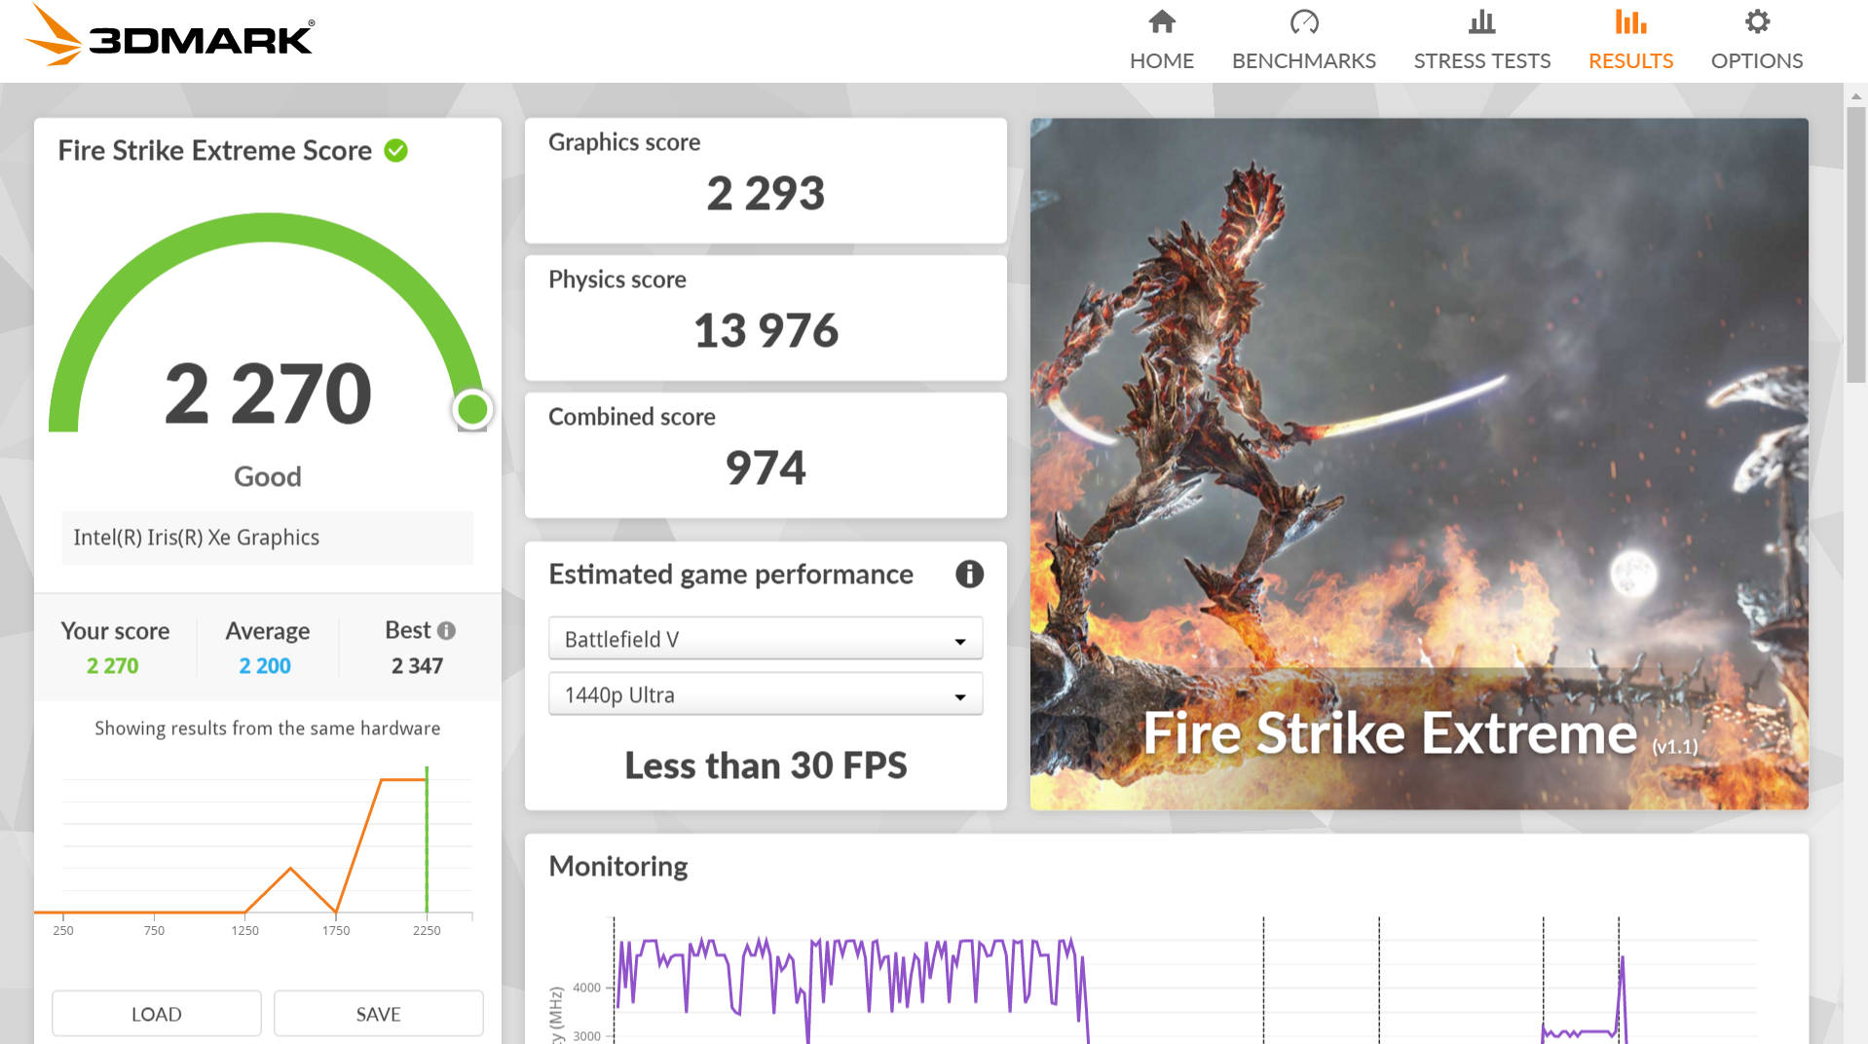Click the Fire Strike Extreme artwork image

tap(1419, 464)
